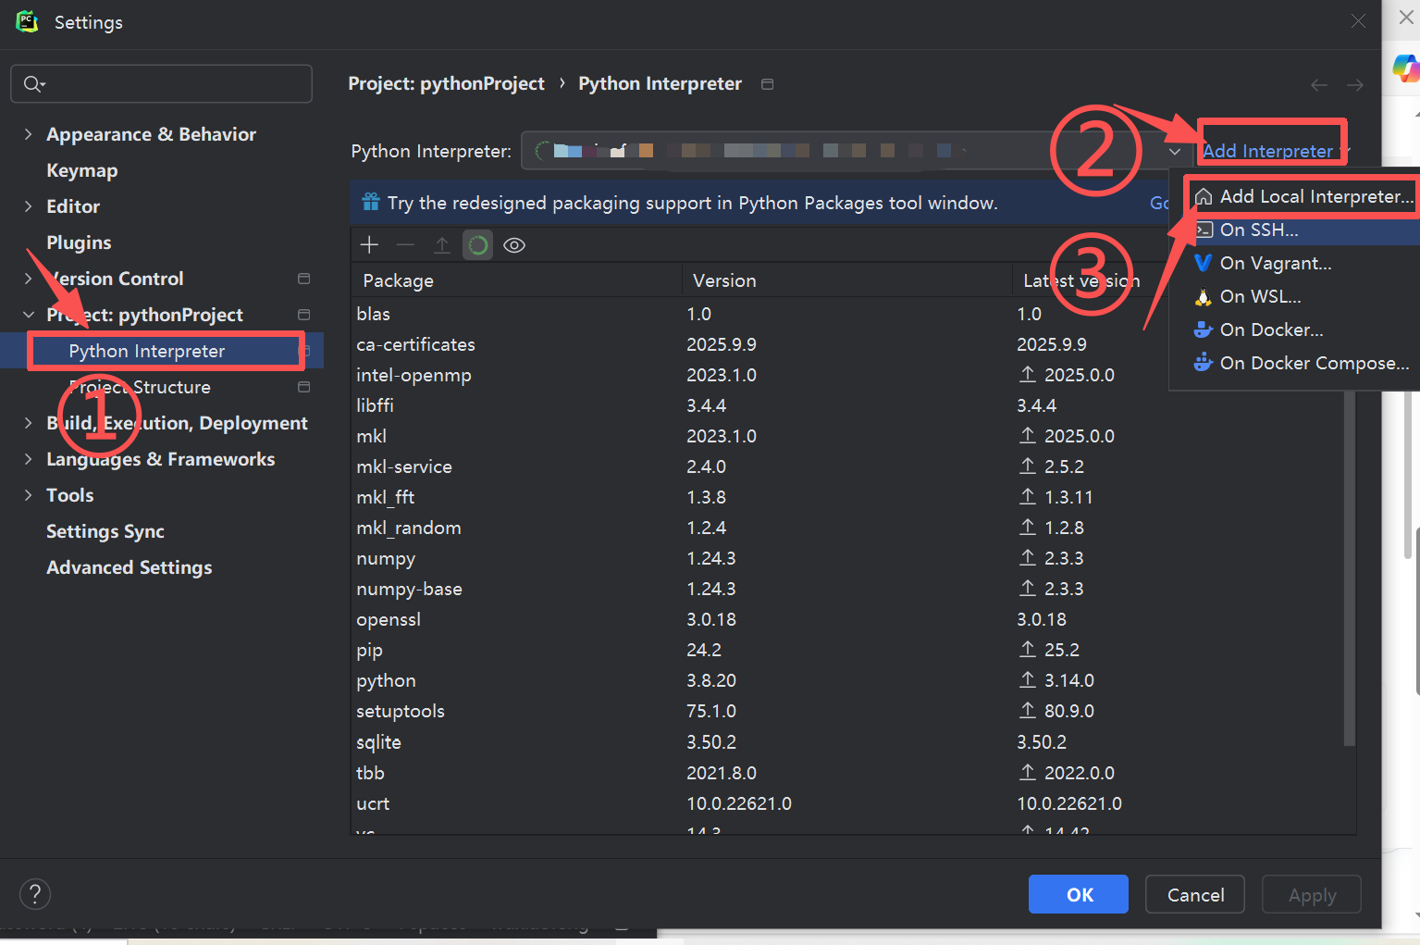
Task: Close the Settings dialog with X
Action: (1358, 21)
